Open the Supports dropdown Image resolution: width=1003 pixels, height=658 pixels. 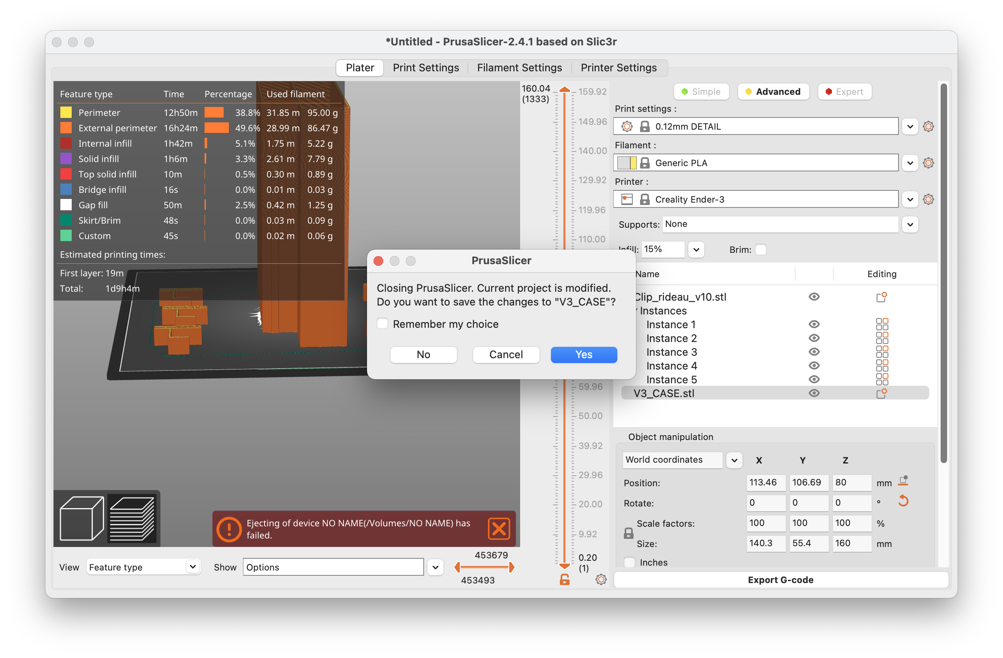910,224
